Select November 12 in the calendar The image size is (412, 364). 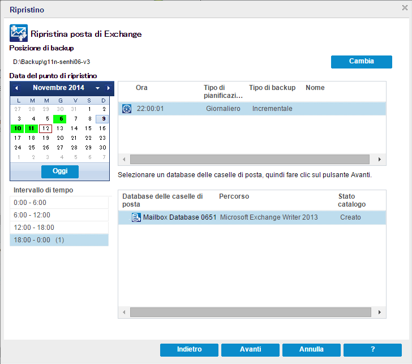click(x=46, y=129)
